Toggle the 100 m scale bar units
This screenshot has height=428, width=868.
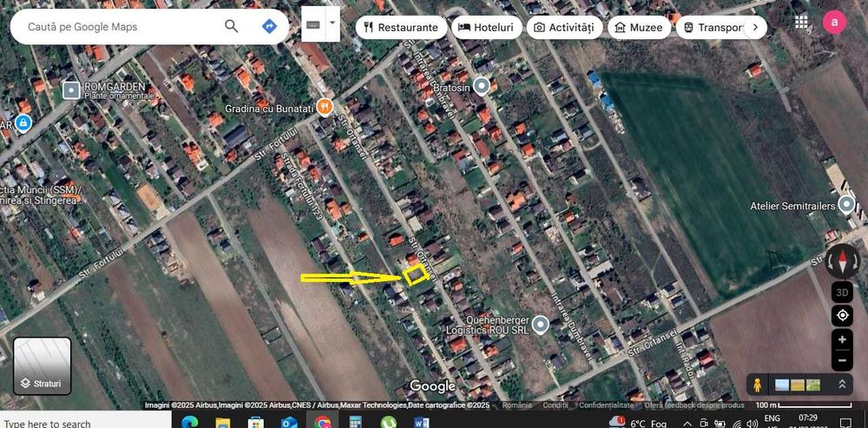pyautogui.click(x=803, y=405)
